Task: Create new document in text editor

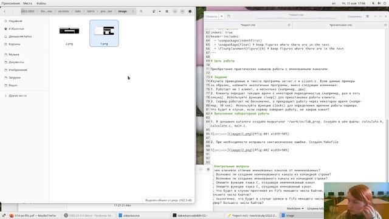Action: coord(229,16)
